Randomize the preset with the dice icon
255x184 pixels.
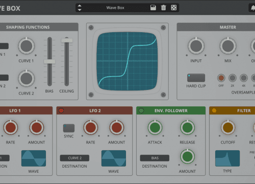click(173, 8)
